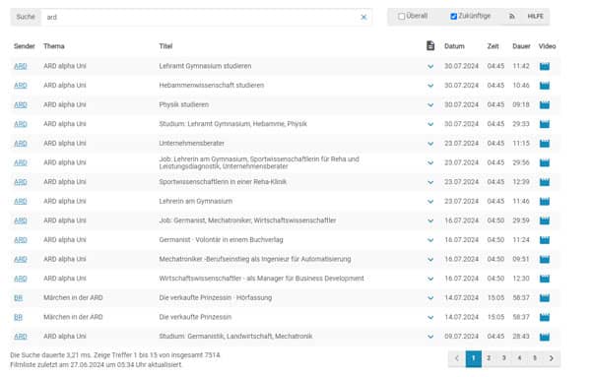Open video for Die verkaufte Prinzessin
The height and width of the screenshot is (377, 591).
point(545,317)
